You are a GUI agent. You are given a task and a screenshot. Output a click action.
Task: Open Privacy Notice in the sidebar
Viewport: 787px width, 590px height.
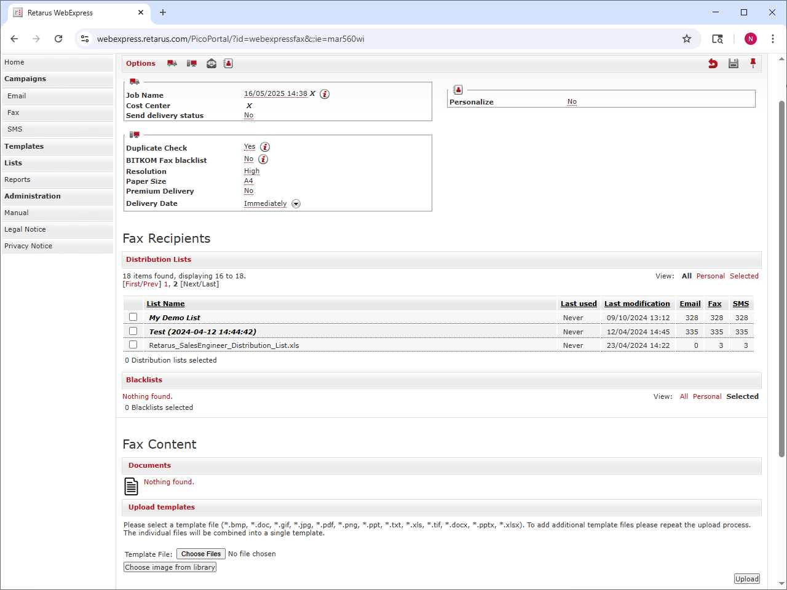(x=57, y=246)
